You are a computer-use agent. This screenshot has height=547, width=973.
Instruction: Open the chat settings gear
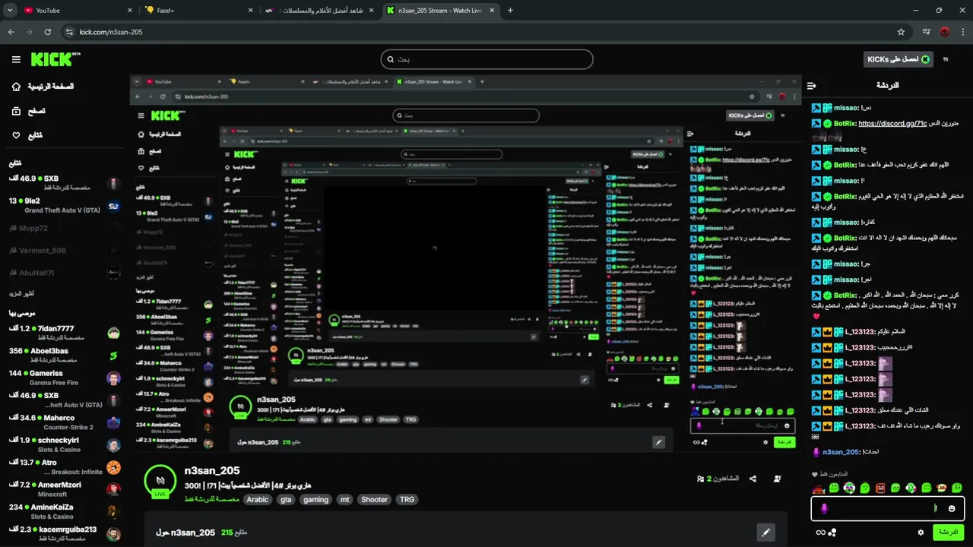(921, 533)
